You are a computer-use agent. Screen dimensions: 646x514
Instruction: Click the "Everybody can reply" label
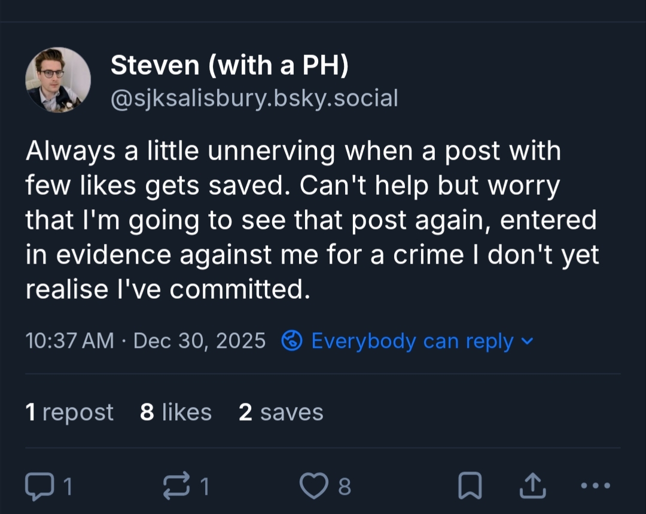click(x=412, y=341)
